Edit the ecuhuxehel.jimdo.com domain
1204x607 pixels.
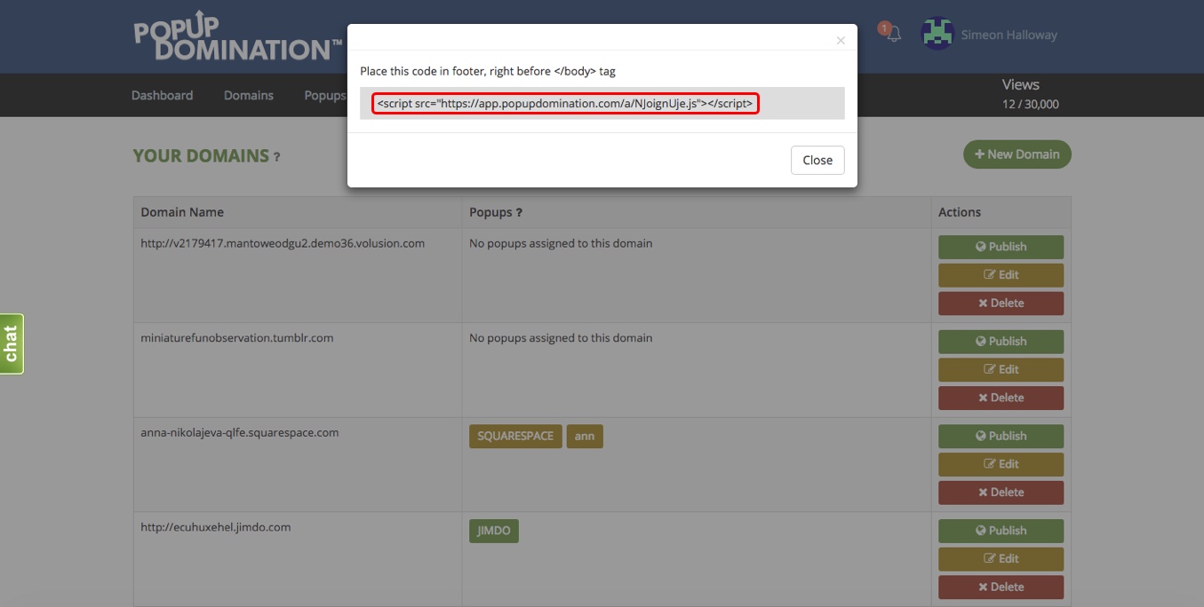(x=1001, y=559)
